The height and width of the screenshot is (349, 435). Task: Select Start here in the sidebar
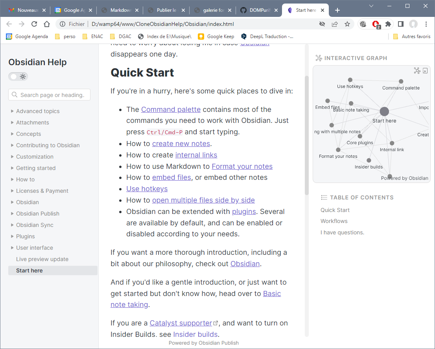tap(53, 270)
